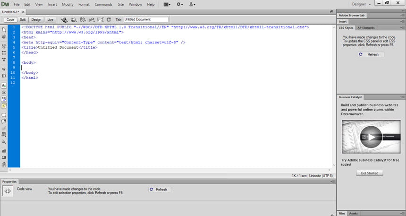Click Preview in browser globe icon

[74, 20]
